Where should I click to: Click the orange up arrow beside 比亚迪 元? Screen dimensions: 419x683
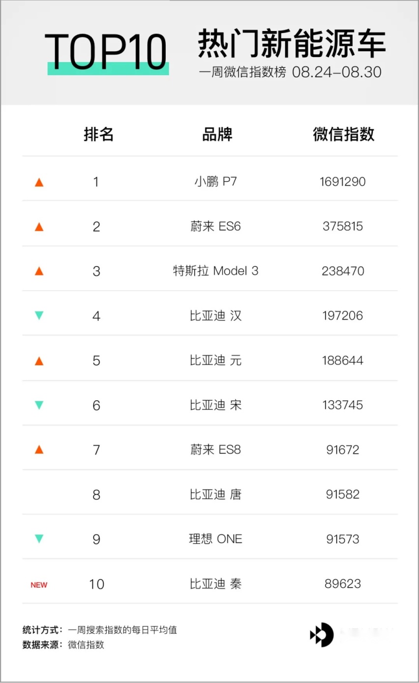point(39,361)
